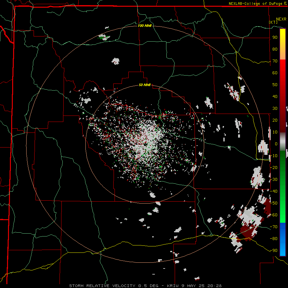Select the positive 10 knot scale label

click(x=275, y=132)
